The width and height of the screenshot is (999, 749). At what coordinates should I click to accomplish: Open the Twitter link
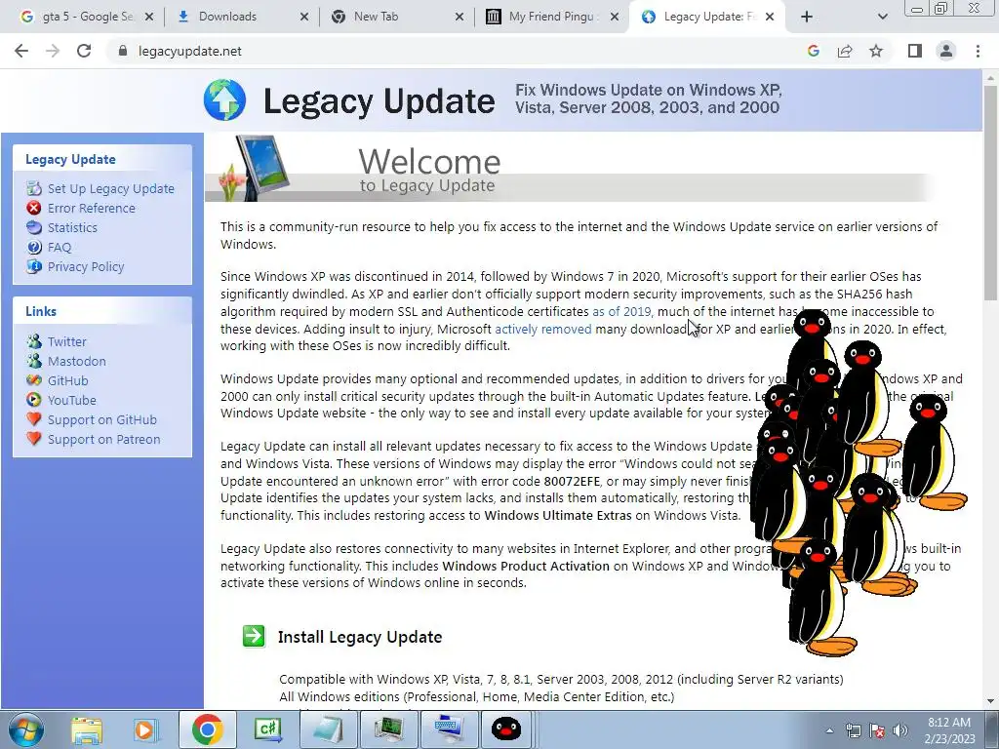click(67, 342)
